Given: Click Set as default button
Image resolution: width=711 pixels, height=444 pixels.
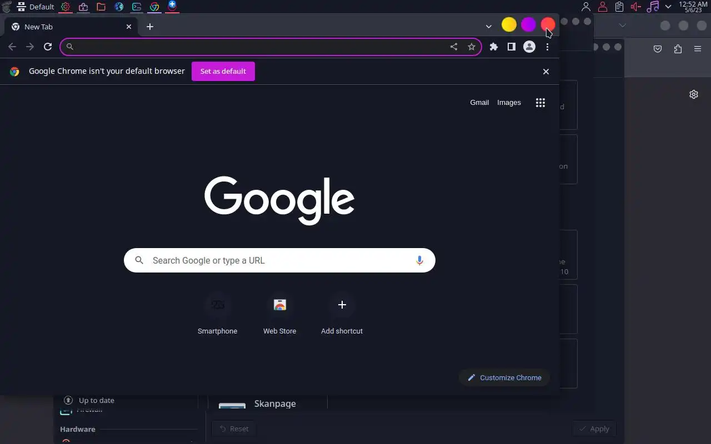Looking at the screenshot, I should (223, 71).
